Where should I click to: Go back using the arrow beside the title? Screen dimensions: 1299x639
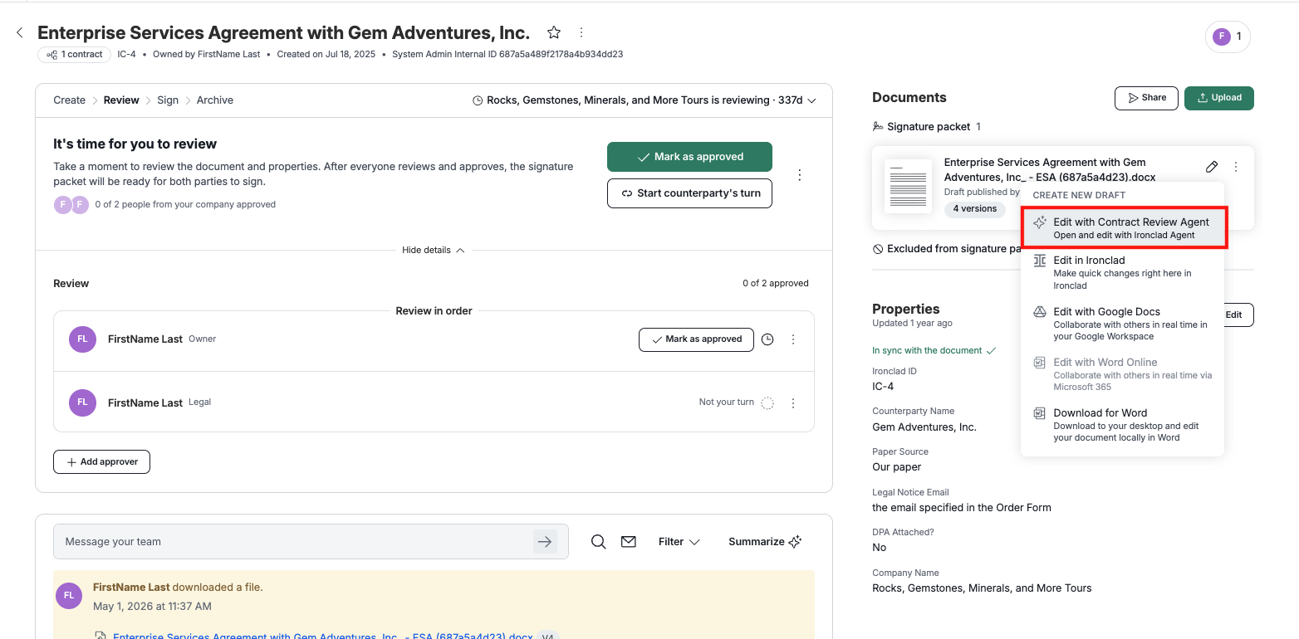(x=20, y=32)
